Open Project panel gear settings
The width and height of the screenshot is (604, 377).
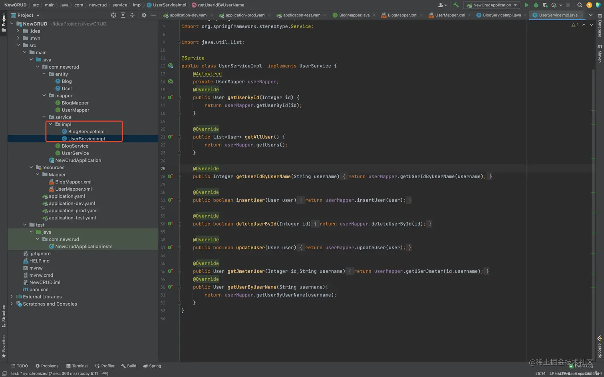[x=144, y=15]
